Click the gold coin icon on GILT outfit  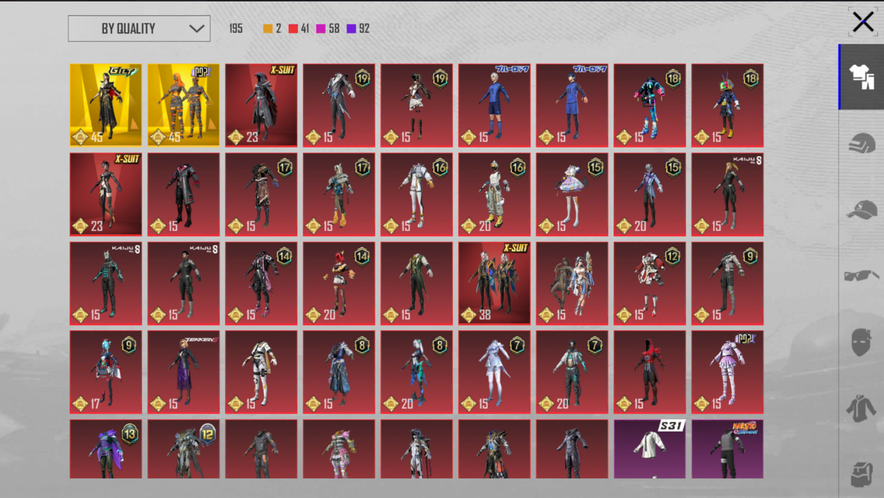[80, 137]
